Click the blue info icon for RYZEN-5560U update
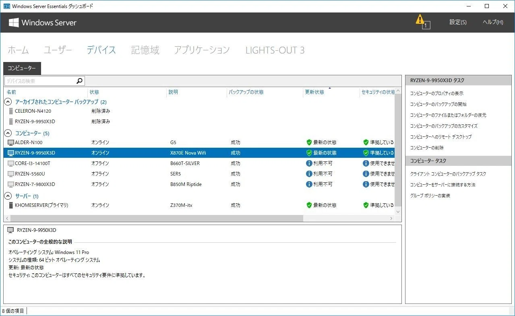The image size is (515, 316). [x=309, y=174]
